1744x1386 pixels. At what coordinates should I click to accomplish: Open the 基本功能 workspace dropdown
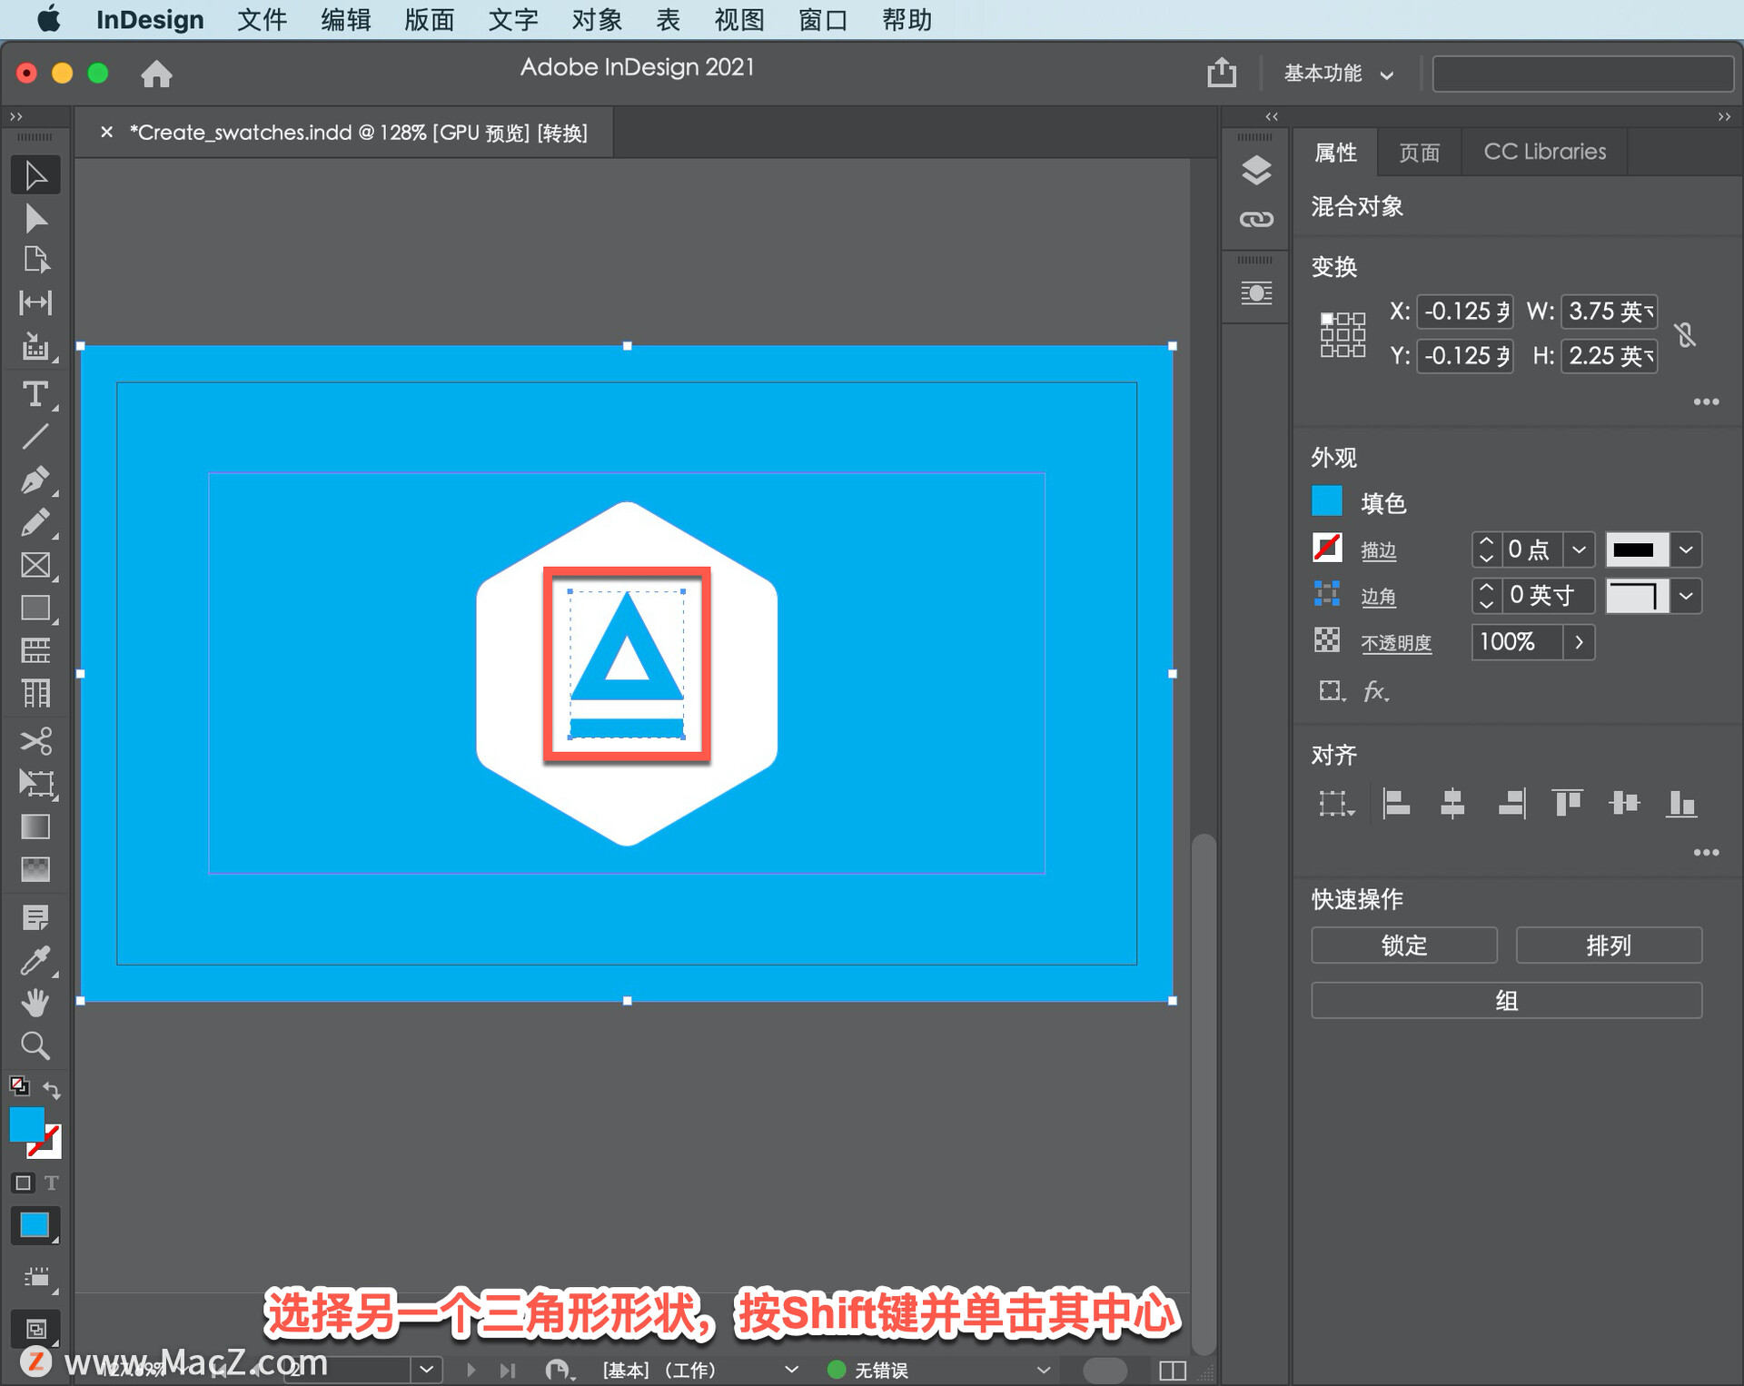tap(1337, 74)
